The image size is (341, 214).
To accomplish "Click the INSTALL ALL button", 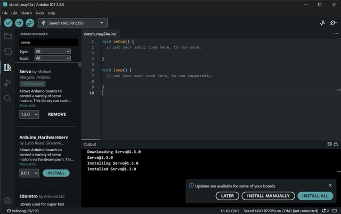I will (315, 196).
